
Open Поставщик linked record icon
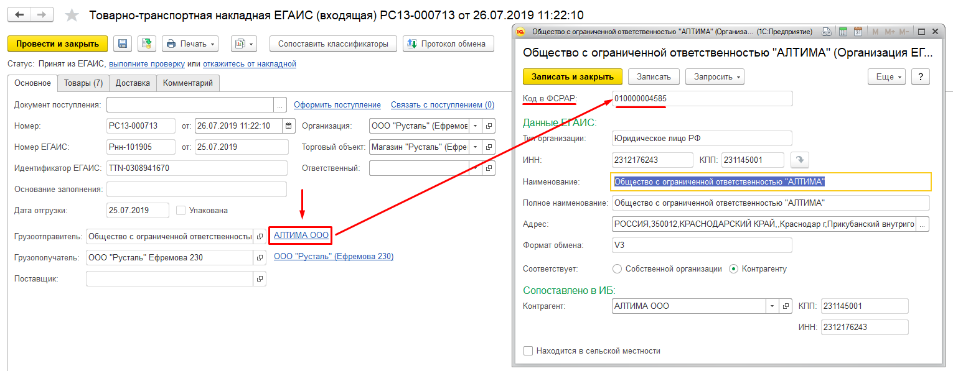pos(260,279)
